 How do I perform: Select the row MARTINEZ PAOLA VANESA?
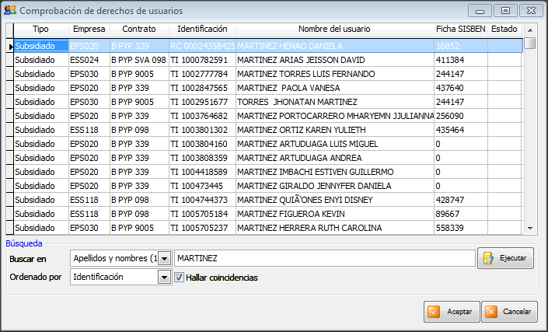point(267,88)
